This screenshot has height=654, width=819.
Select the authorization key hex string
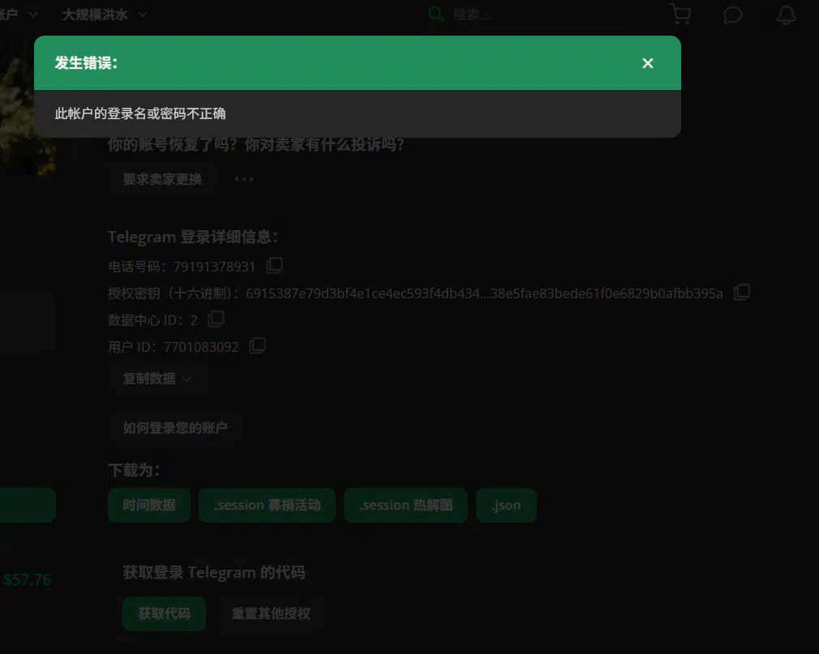point(484,293)
